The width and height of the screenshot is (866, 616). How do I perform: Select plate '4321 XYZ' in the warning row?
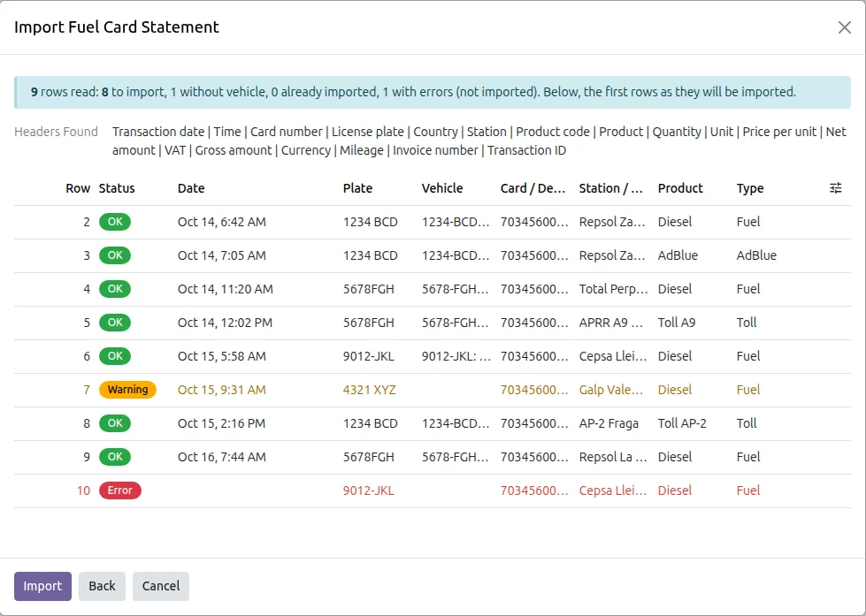(x=369, y=390)
